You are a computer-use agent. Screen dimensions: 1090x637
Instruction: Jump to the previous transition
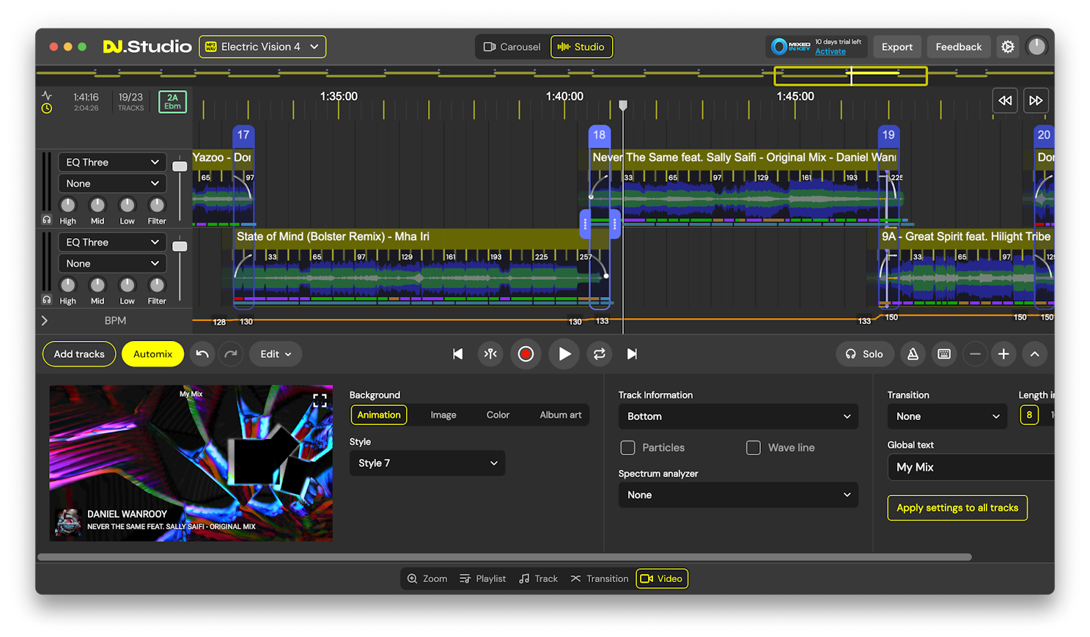(x=457, y=354)
